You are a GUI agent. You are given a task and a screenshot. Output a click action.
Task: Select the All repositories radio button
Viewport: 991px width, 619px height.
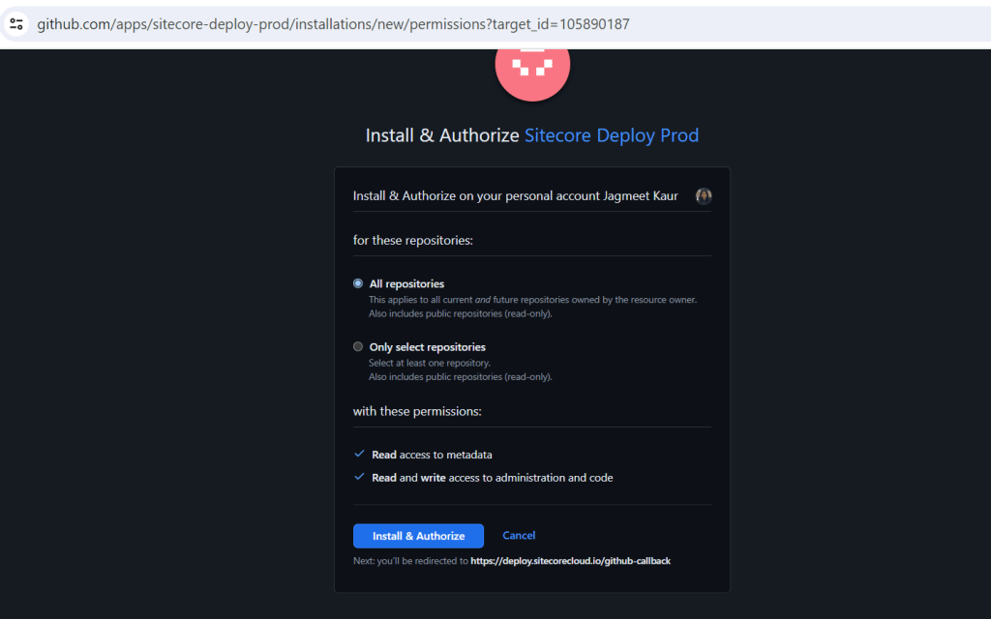(358, 283)
